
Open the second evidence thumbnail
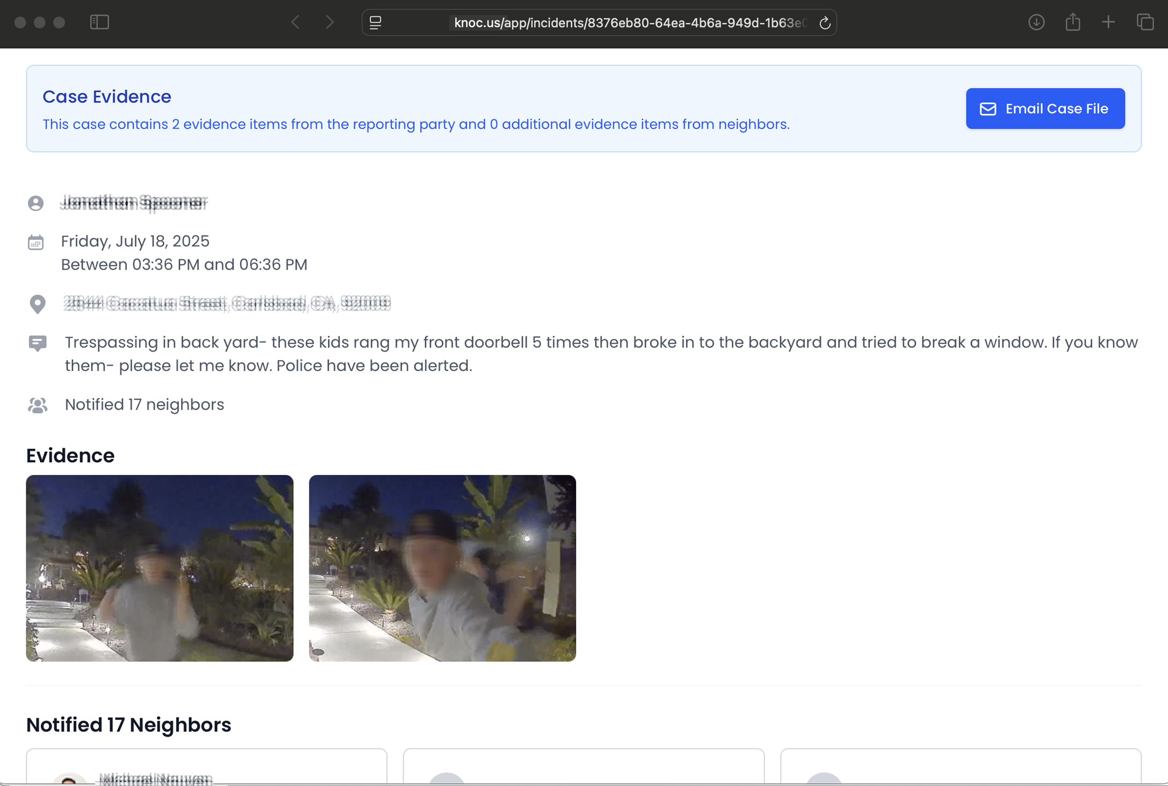(442, 567)
